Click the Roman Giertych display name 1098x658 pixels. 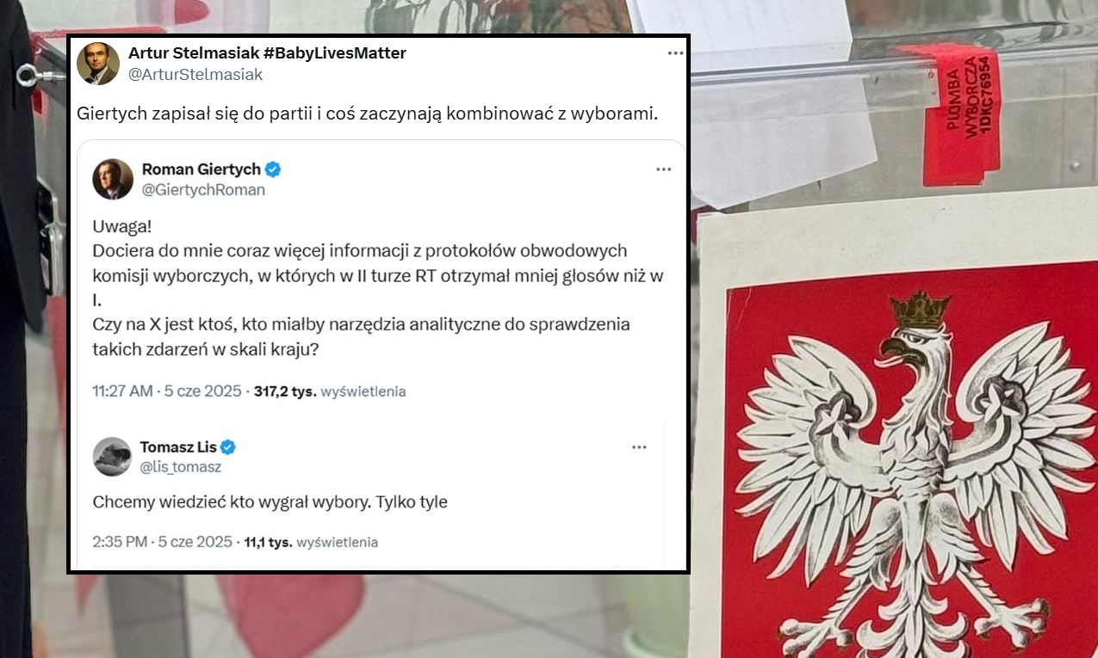(202, 169)
